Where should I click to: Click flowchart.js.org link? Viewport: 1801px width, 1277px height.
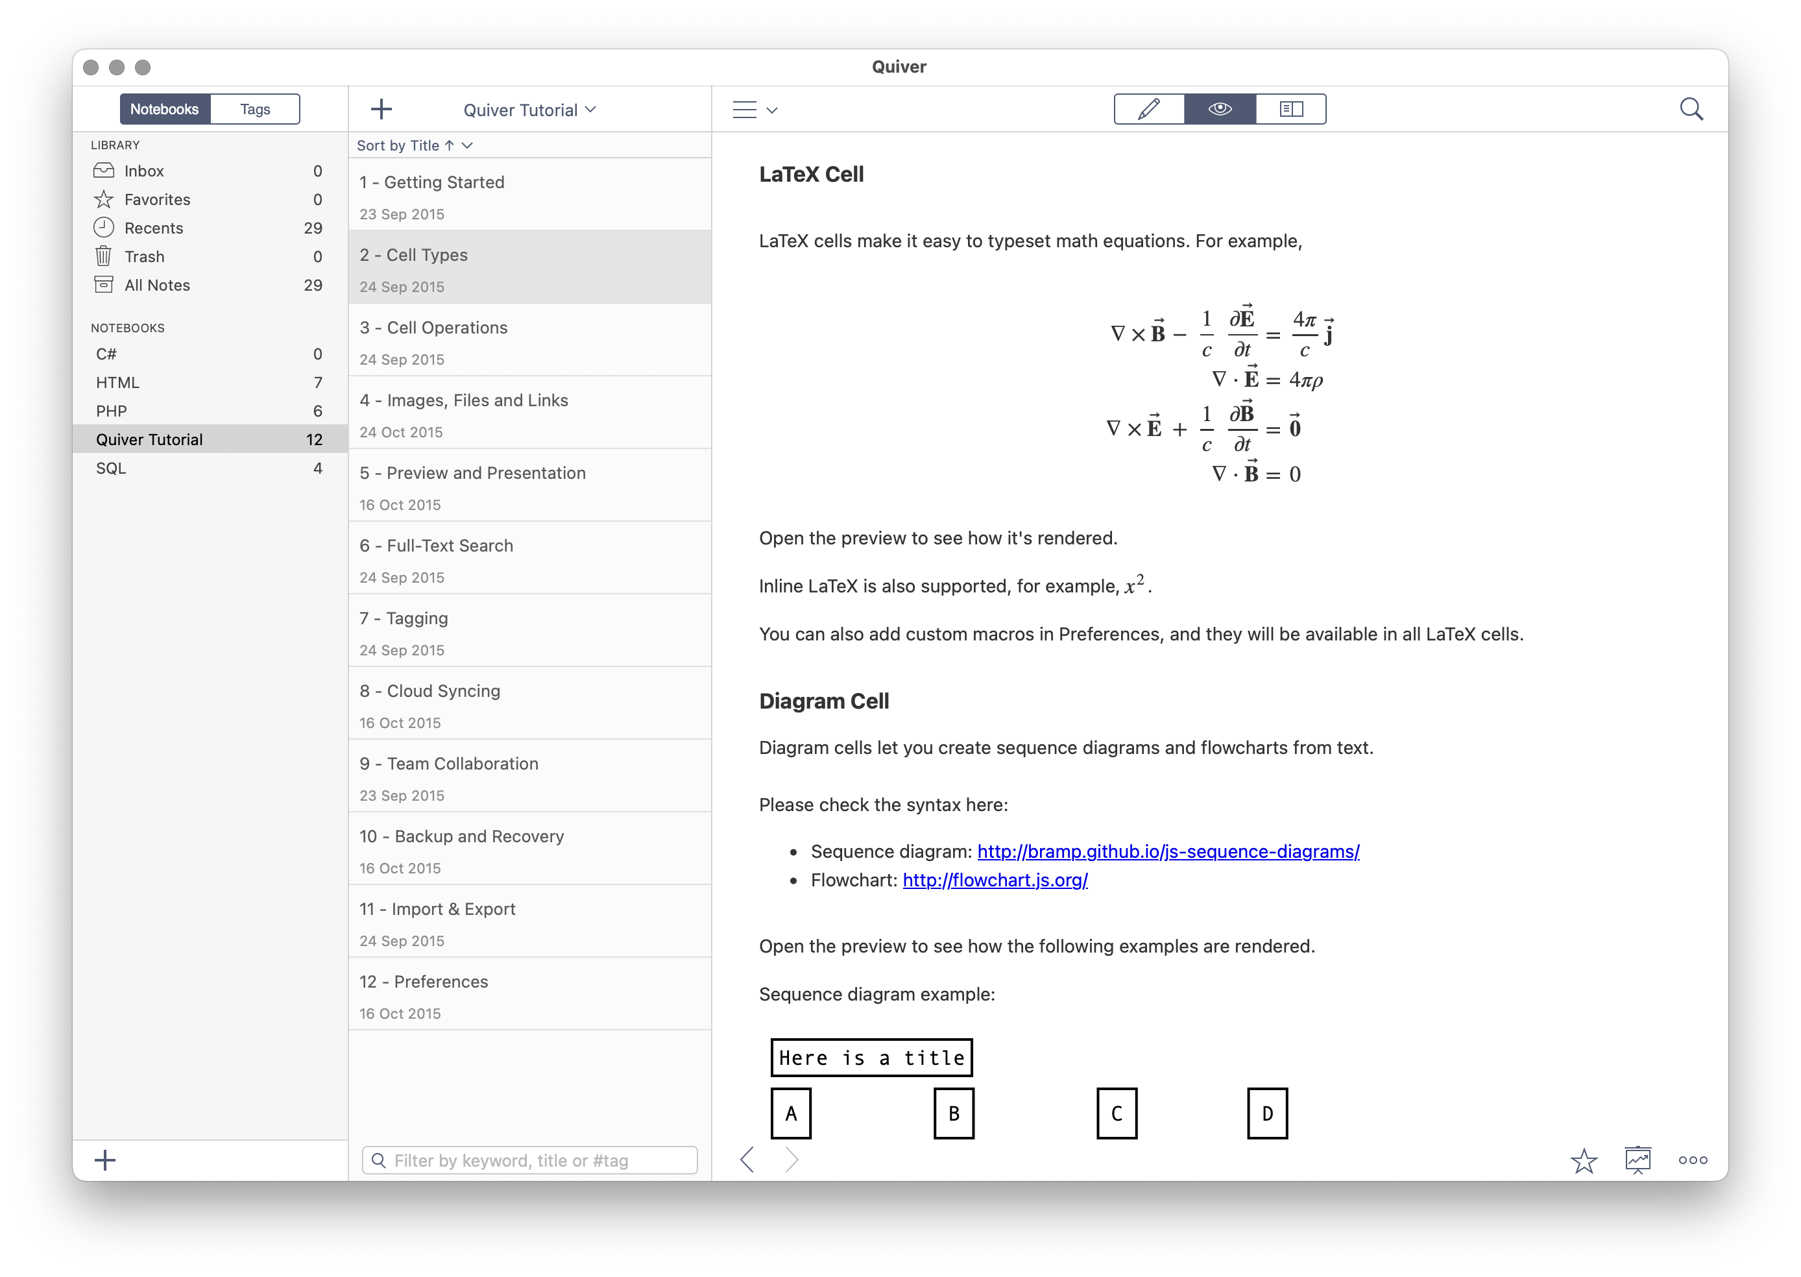(995, 879)
